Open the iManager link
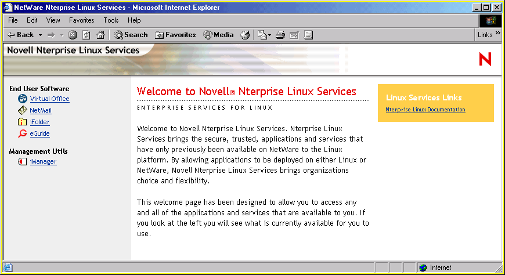This screenshot has width=505, height=275. [43, 162]
